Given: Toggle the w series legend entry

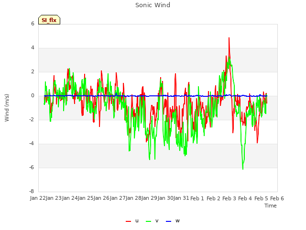Looking at the screenshot, I should click(173, 221).
